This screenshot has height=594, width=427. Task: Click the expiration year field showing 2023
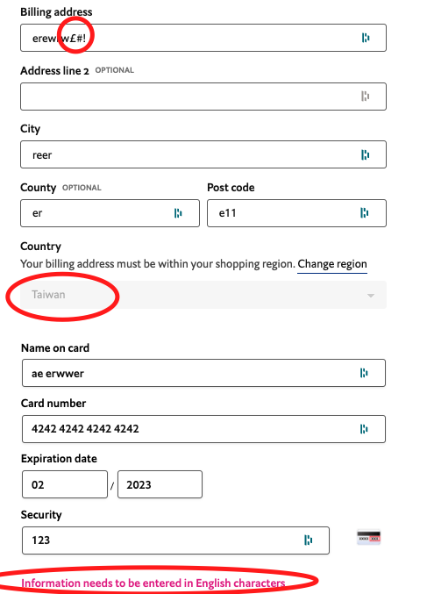pos(160,484)
